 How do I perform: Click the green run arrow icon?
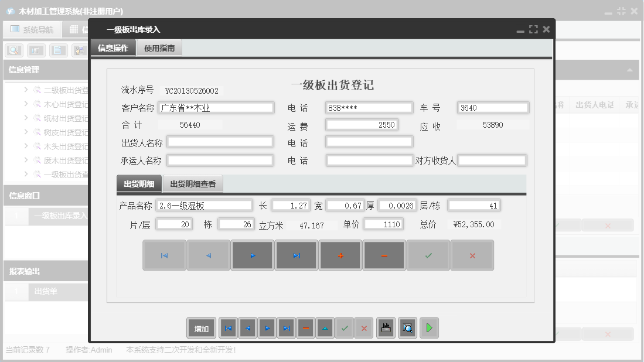point(429,327)
